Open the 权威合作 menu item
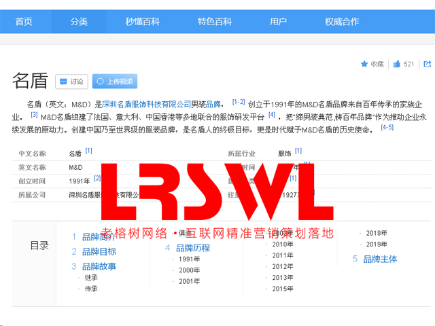This screenshot has width=435, height=326. coord(342,22)
